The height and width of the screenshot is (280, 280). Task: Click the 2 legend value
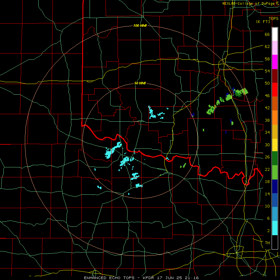[268, 231]
